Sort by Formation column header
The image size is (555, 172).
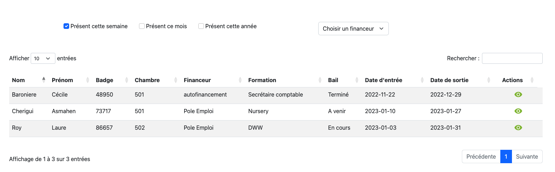[x=262, y=80]
